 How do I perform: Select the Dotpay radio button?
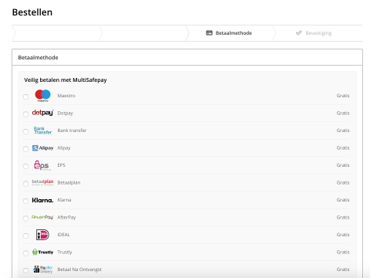(x=25, y=114)
